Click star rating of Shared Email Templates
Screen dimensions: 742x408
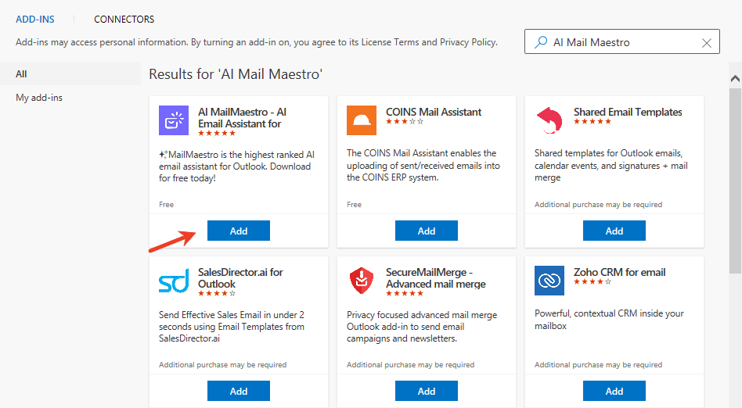pos(593,121)
